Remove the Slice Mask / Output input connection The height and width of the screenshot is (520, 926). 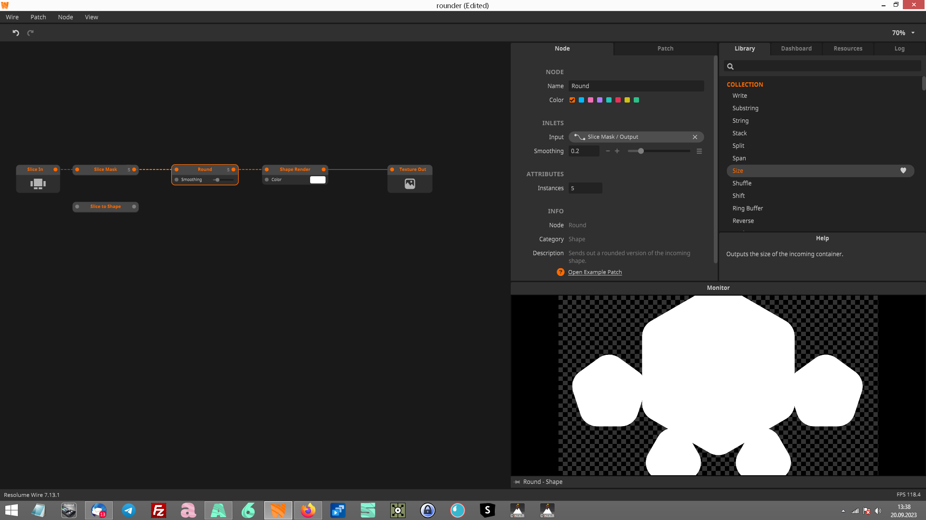694,137
